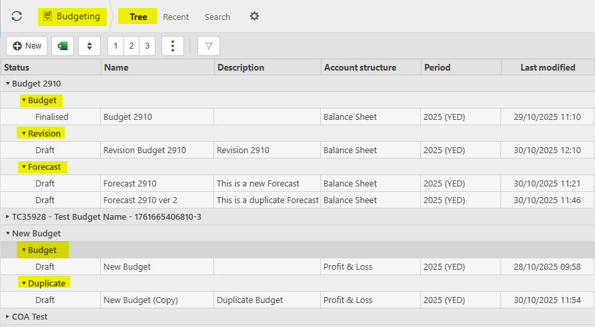
Task: Open the three-dot more options menu
Action: (173, 46)
